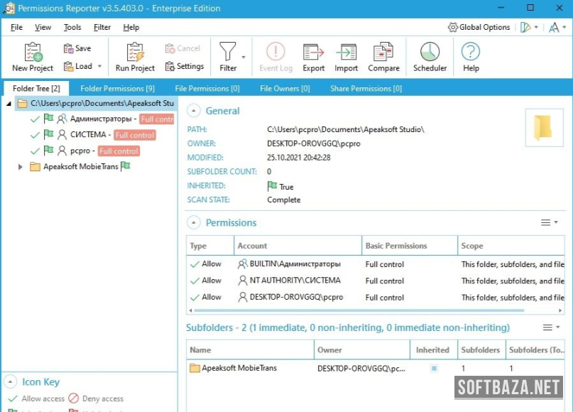
Task: Toggle the Inherited box for Apeaksoft MobieTrans
Action: [434, 368]
